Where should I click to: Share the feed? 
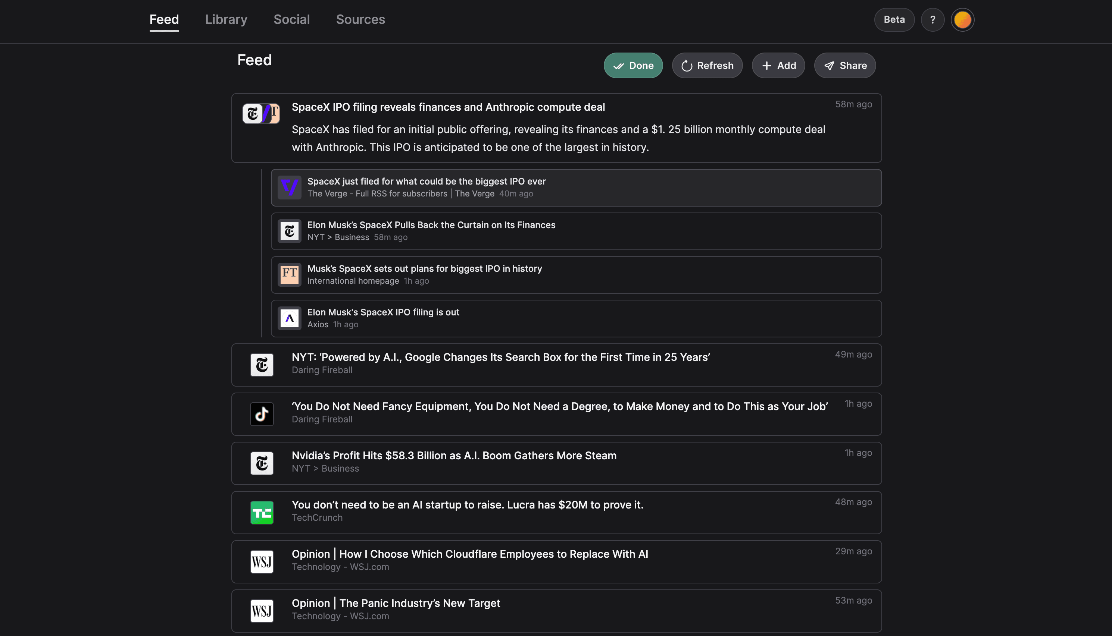pos(844,66)
